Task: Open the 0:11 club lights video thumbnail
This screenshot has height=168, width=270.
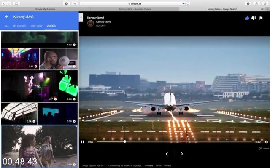Action: pyautogui.click(x=20, y=59)
